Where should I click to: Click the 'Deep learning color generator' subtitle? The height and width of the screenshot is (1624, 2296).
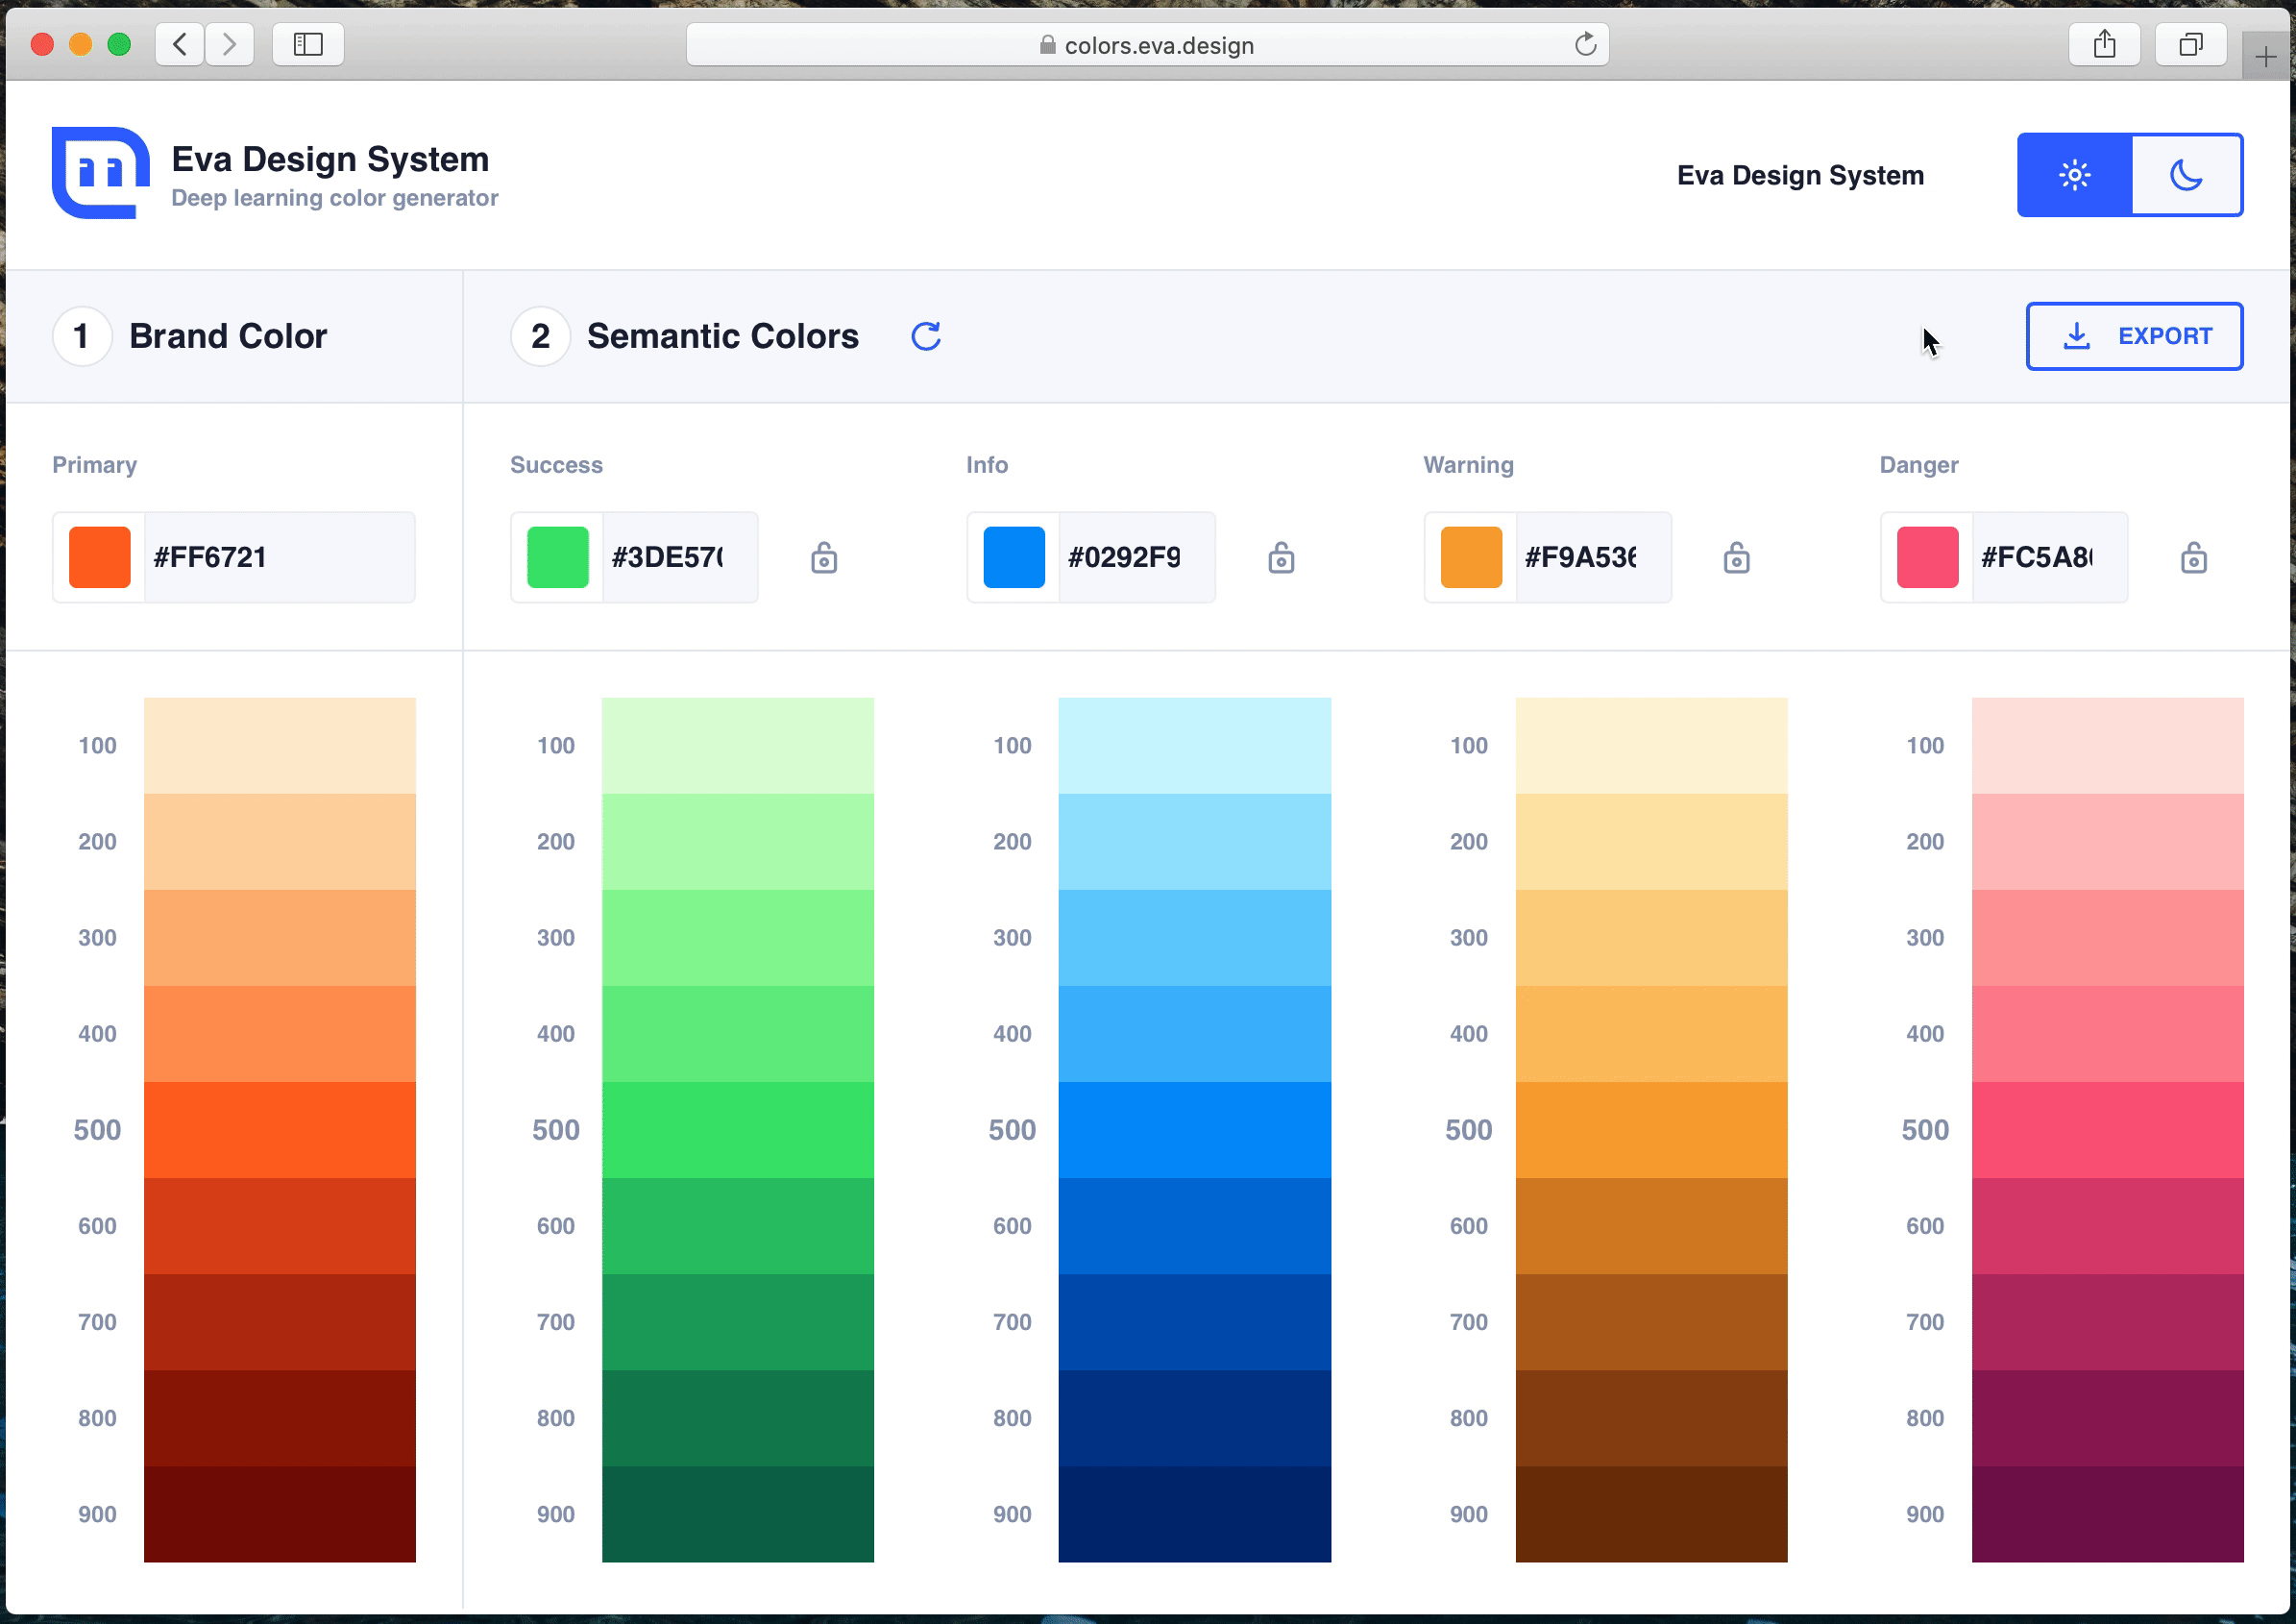point(335,198)
